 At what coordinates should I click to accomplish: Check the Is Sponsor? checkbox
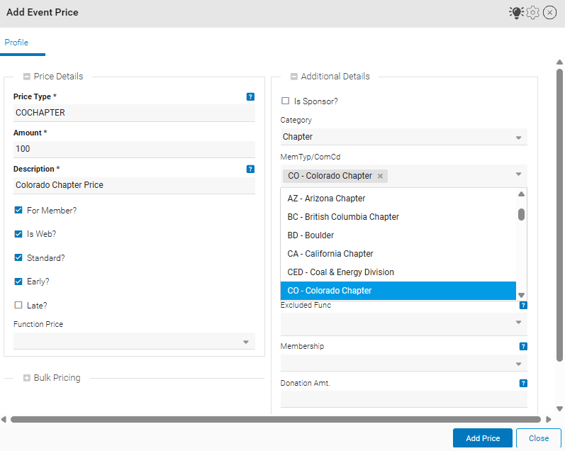285,101
